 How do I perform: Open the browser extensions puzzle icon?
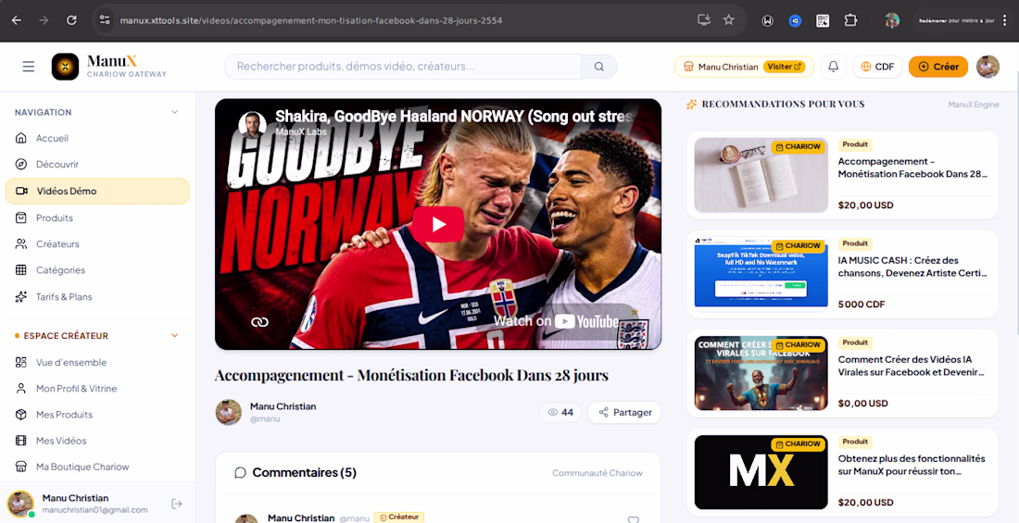click(850, 20)
